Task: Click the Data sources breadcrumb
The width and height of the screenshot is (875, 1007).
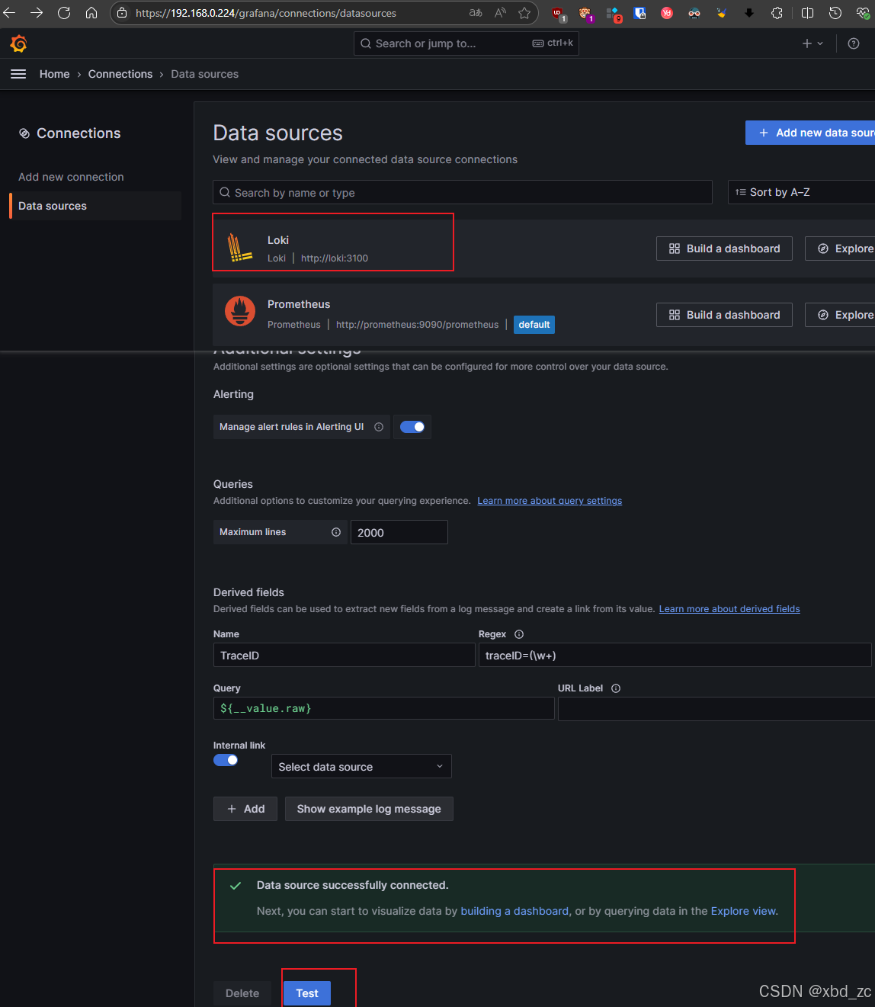Action: [x=204, y=74]
